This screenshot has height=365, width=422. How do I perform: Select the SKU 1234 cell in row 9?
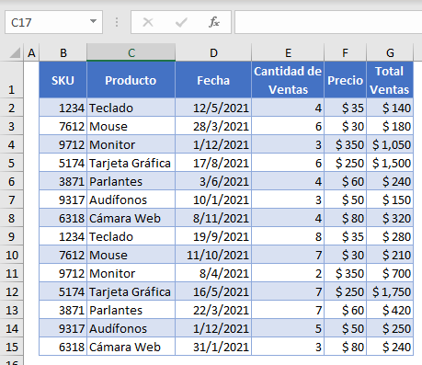[x=63, y=236]
